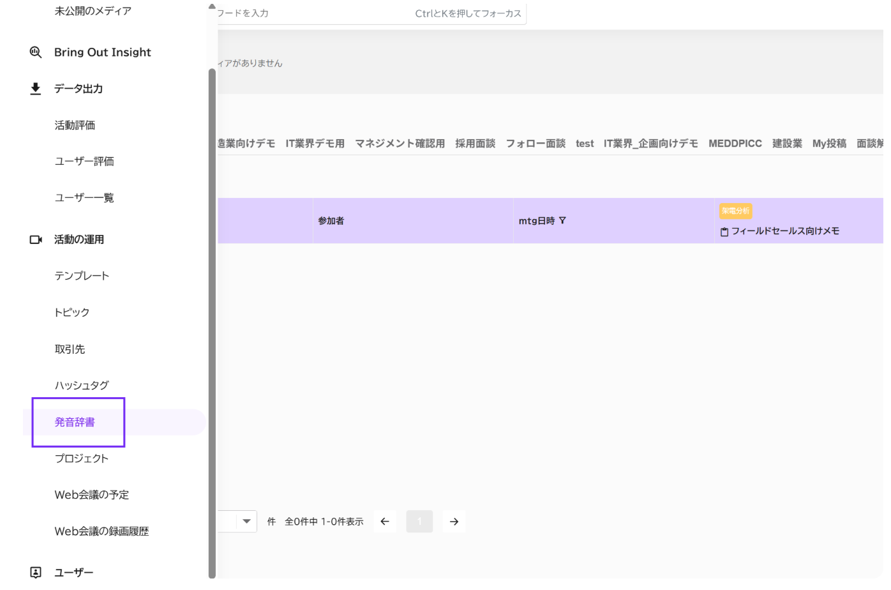Click the mtg日時 column header
This screenshot has height=590, width=891.
613,221
